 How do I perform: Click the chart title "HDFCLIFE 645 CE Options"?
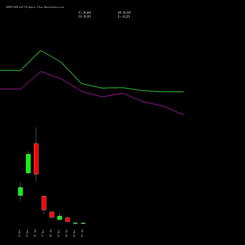(21, 7)
